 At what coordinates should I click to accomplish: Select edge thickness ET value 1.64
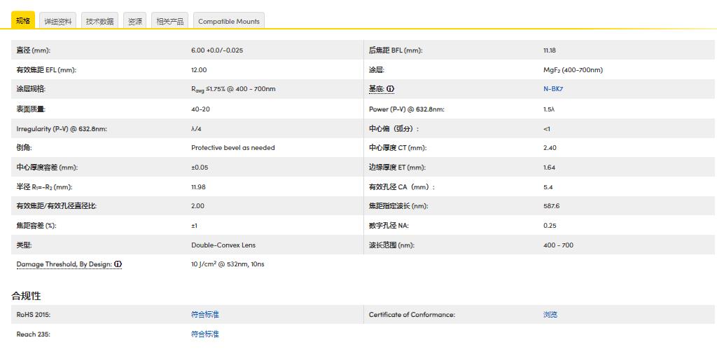point(549,168)
